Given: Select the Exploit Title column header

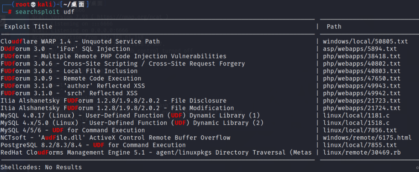Looking at the screenshot, I should pos(28,27).
